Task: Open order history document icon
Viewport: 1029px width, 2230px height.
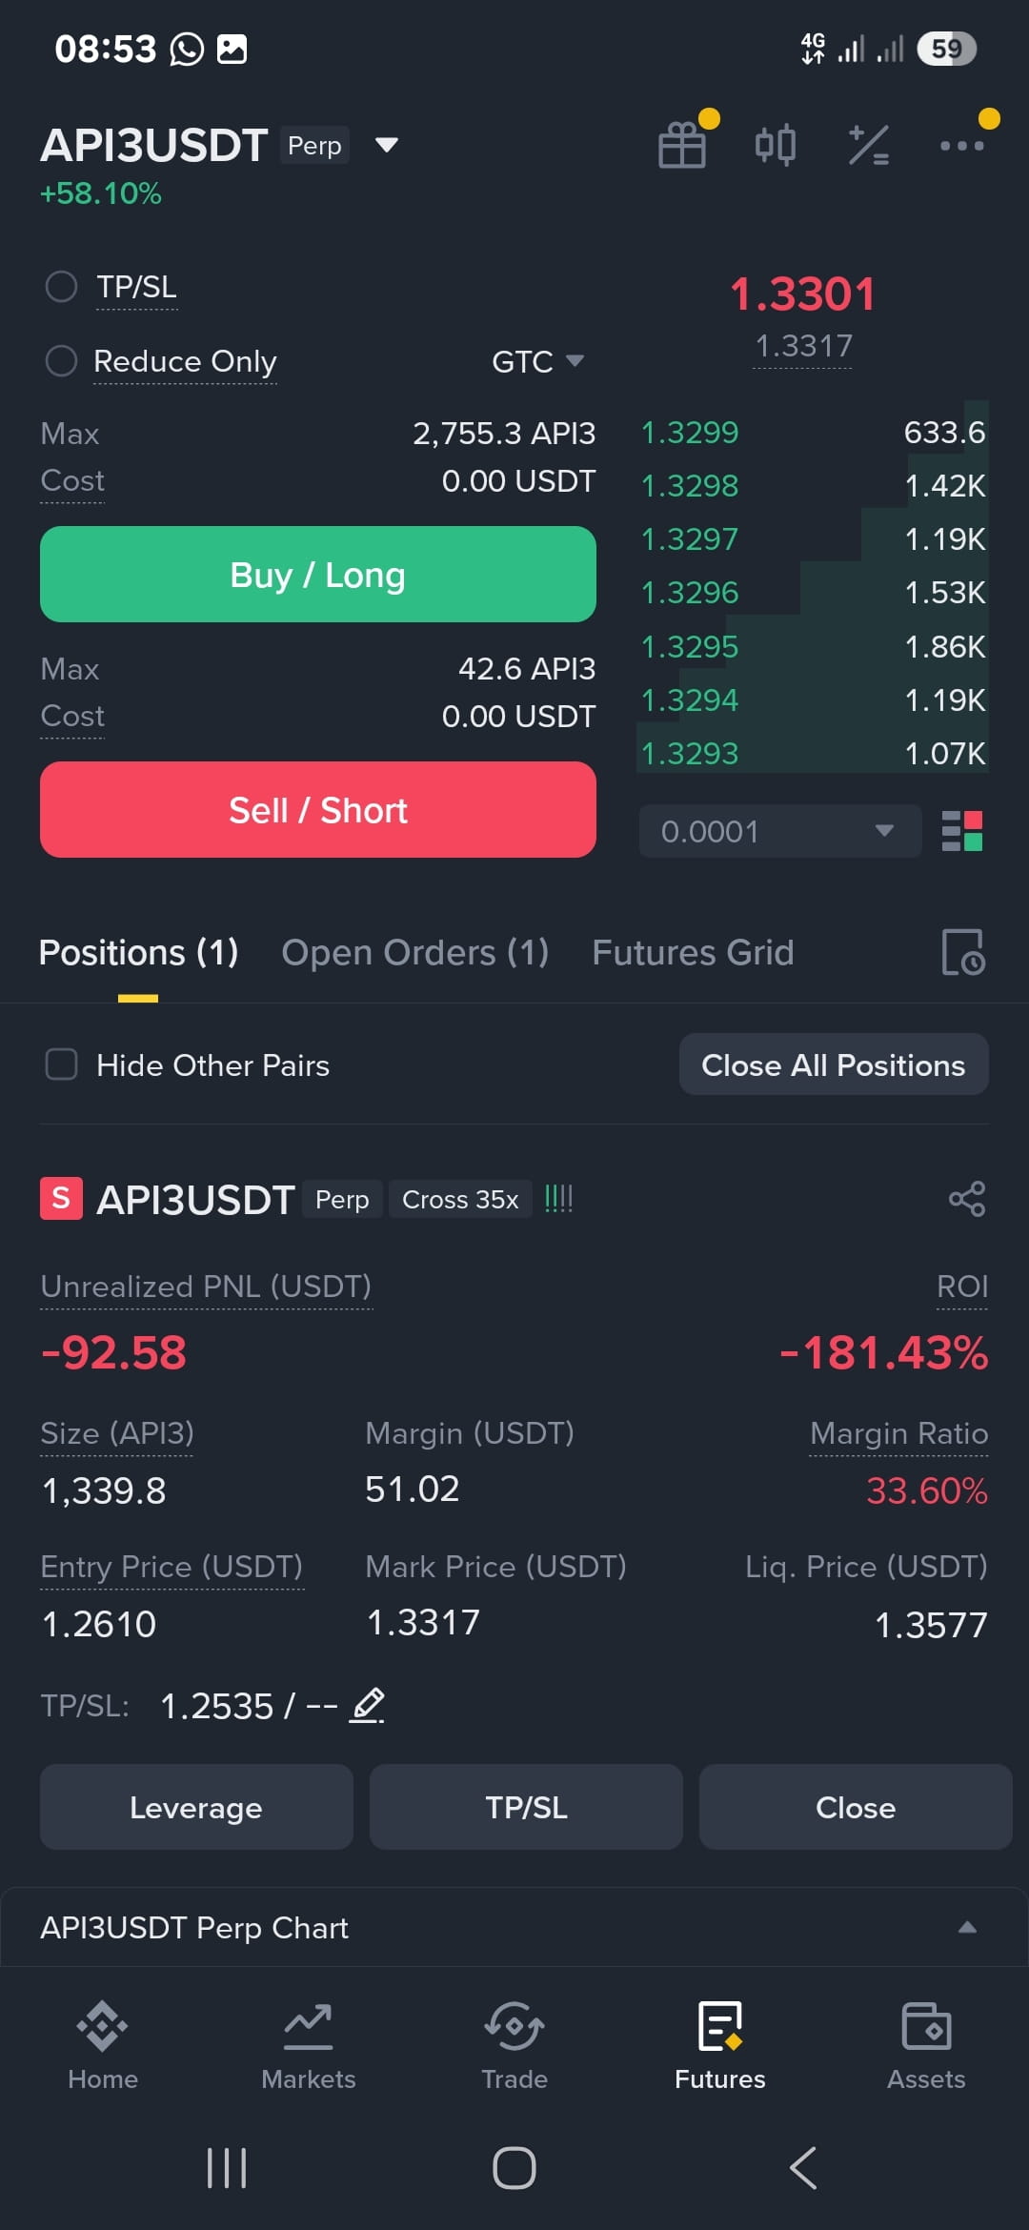Action: coord(962,952)
